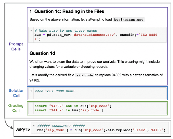
Task: Collapse the GENERATED output cell triangle
Action: [34, 126]
